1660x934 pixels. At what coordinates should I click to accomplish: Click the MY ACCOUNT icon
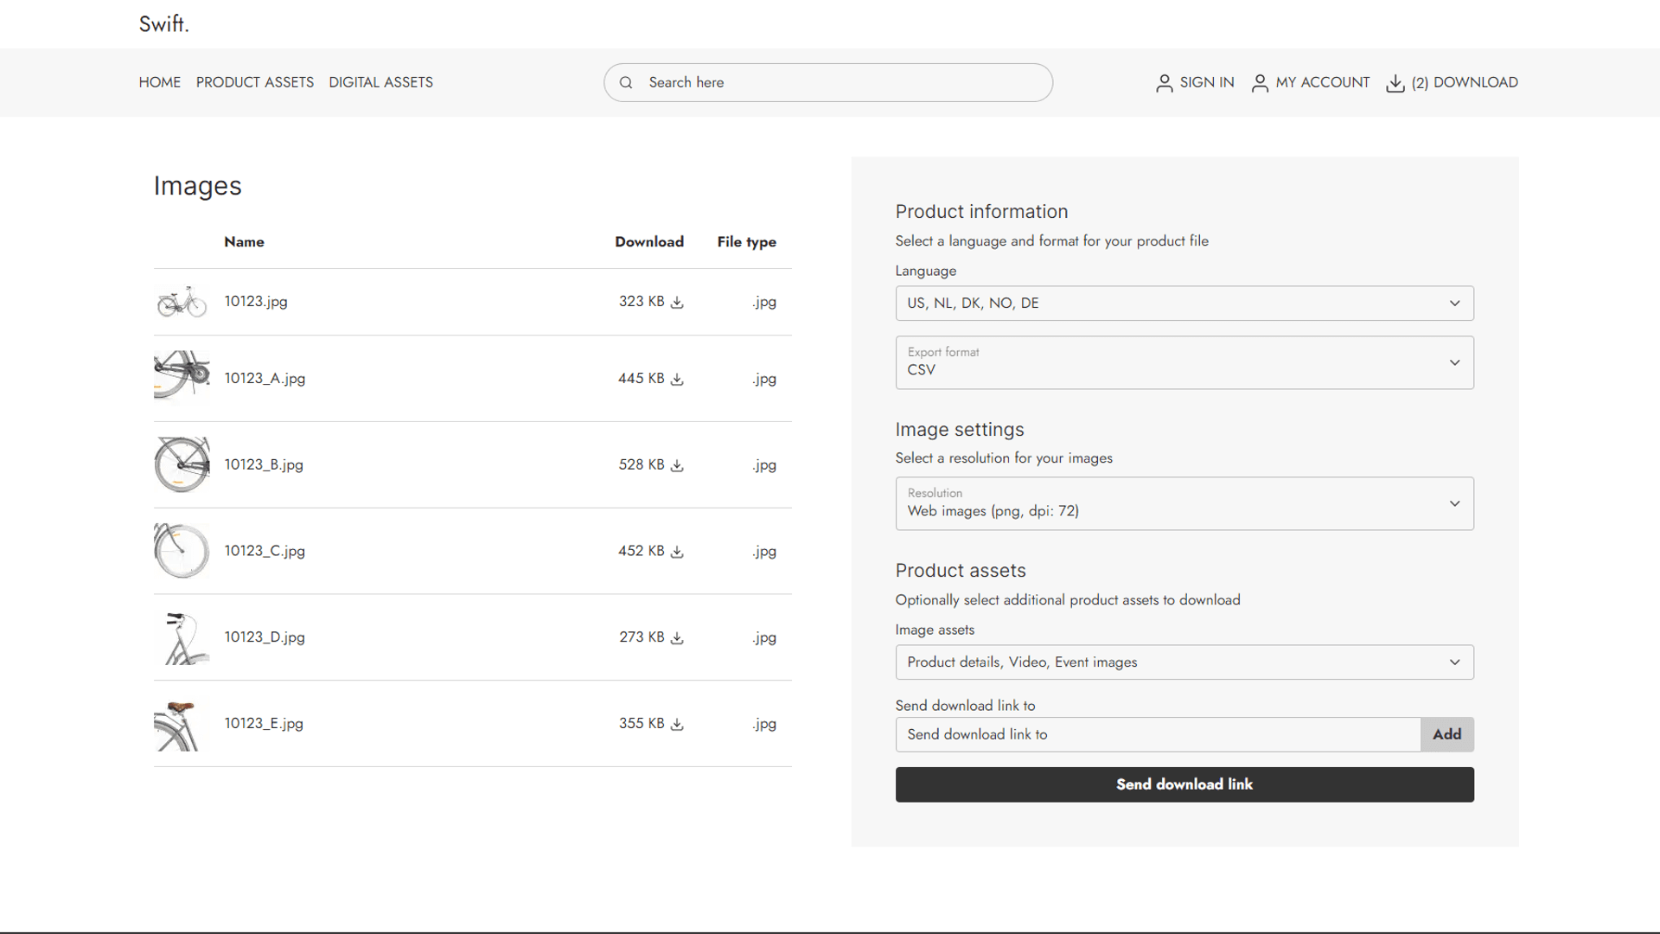pos(1258,82)
